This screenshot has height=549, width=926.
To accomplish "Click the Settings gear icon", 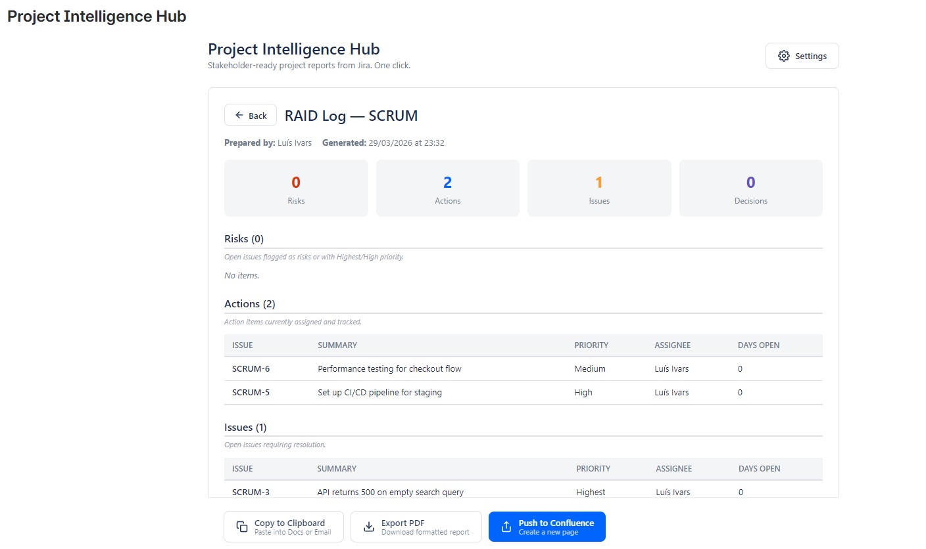I will 783,56.
